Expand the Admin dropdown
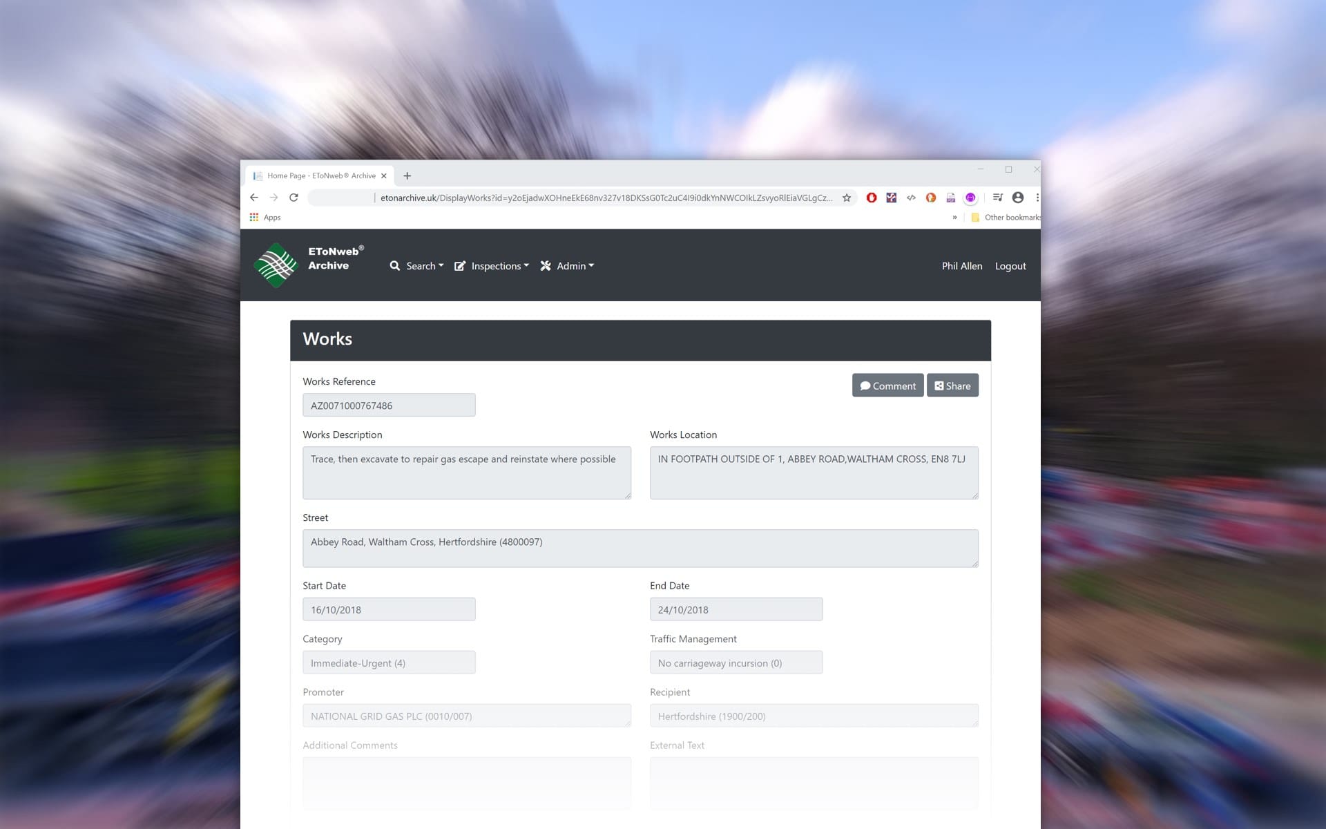 click(572, 266)
